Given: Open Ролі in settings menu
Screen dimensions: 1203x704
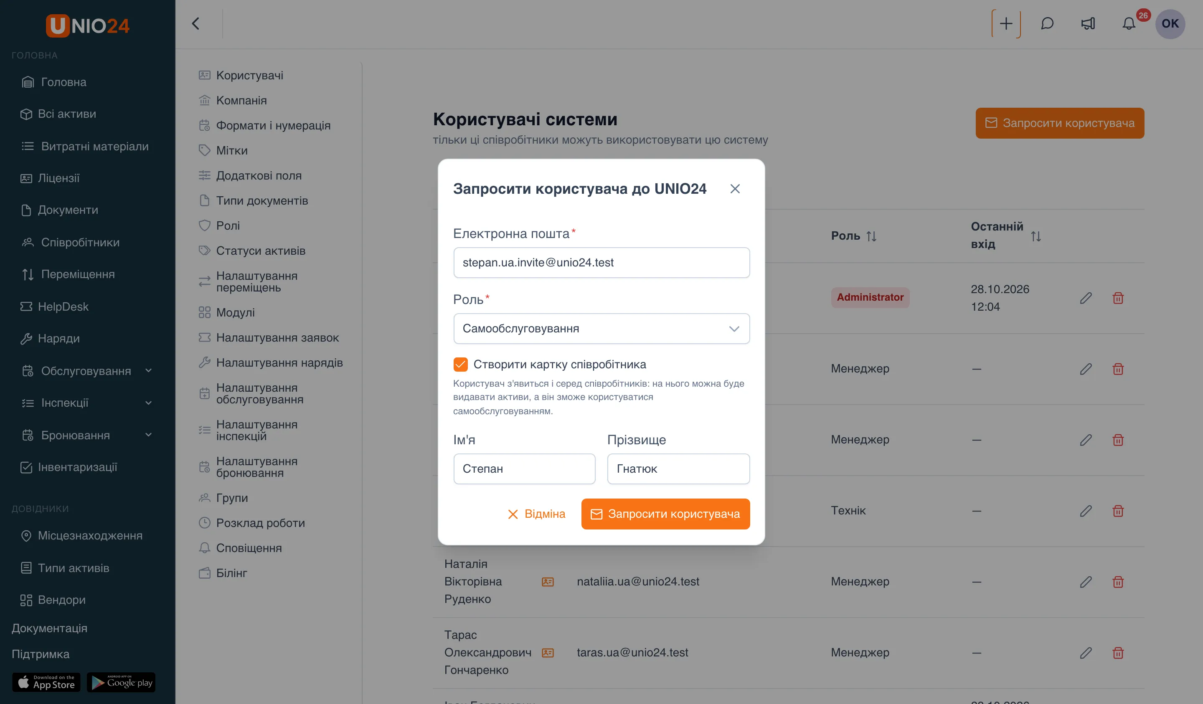Looking at the screenshot, I should (228, 225).
